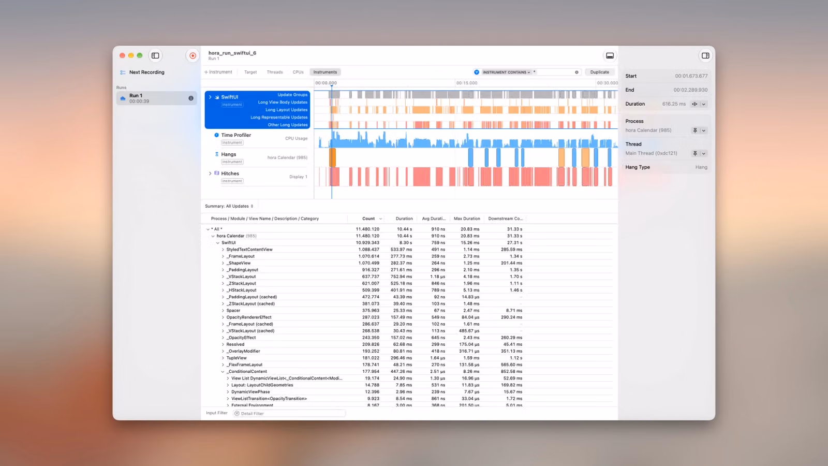The image size is (828, 466).
Task: Expand the StyledTextContentView row
Action: tap(223, 250)
